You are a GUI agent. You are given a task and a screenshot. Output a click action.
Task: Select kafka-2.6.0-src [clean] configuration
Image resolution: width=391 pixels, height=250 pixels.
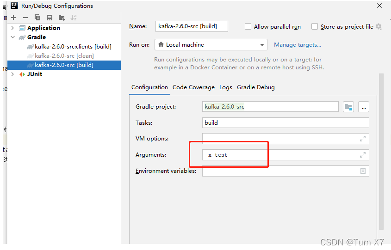[64, 56]
